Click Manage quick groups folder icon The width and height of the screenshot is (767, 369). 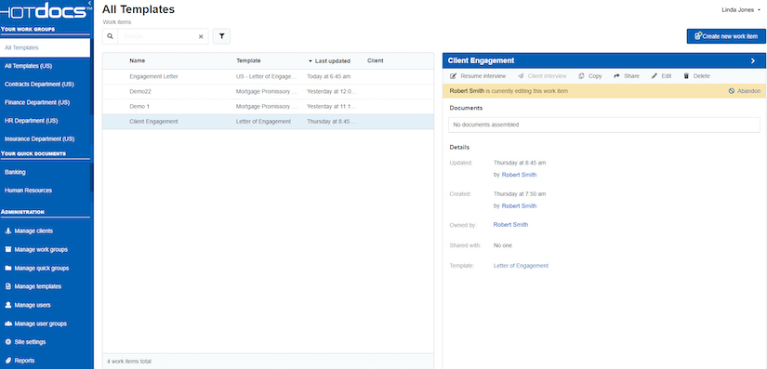(7, 268)
